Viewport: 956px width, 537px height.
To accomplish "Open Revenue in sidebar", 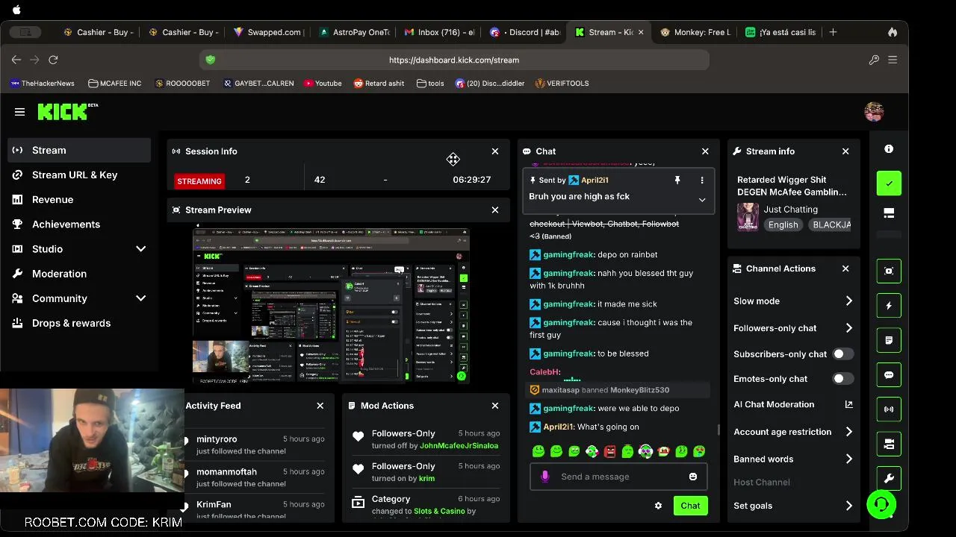I will (80, 199).
